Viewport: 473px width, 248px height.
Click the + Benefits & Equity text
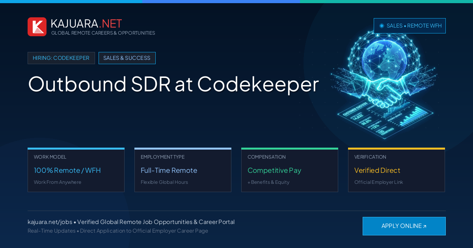268,182
